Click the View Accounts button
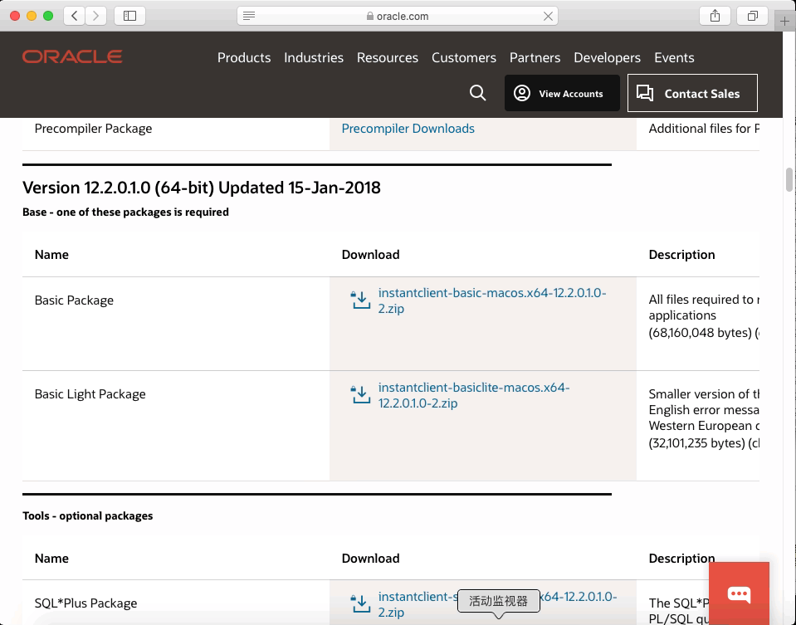This screenshot has height=625, width=796. click(562, 93)
